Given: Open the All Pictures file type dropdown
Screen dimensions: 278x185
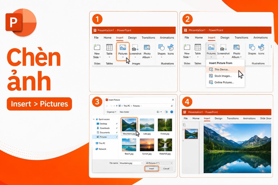Looking at the screenshot, I should pyautogui.click(x=159, y=163).
